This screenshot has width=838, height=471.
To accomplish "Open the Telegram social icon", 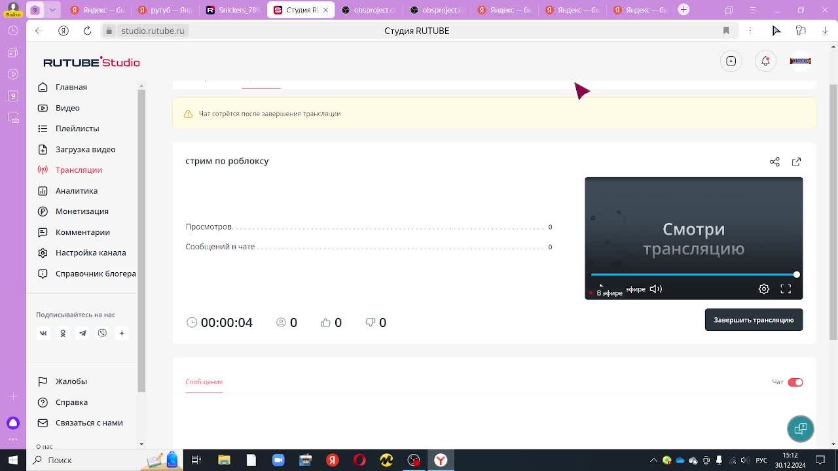I will 82,333.
